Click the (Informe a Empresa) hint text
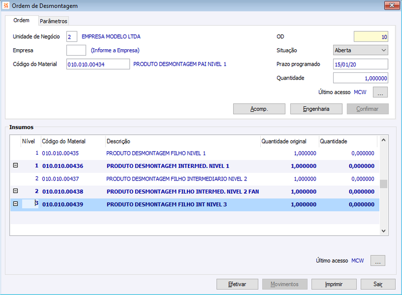 click(115, 50)
